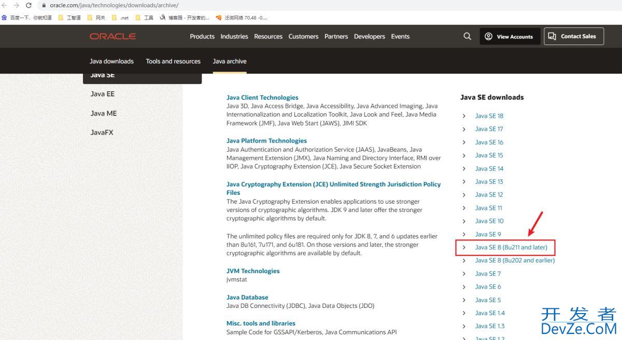Screen dimensions: 622x340
Task: Open the Java SE 1.3 download link
Action: (490, 326)
